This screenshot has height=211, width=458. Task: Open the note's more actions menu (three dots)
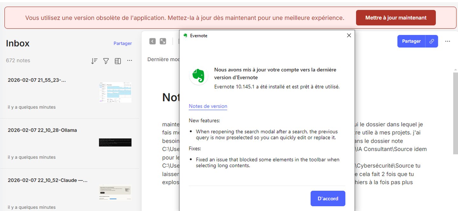coord(448,41)
